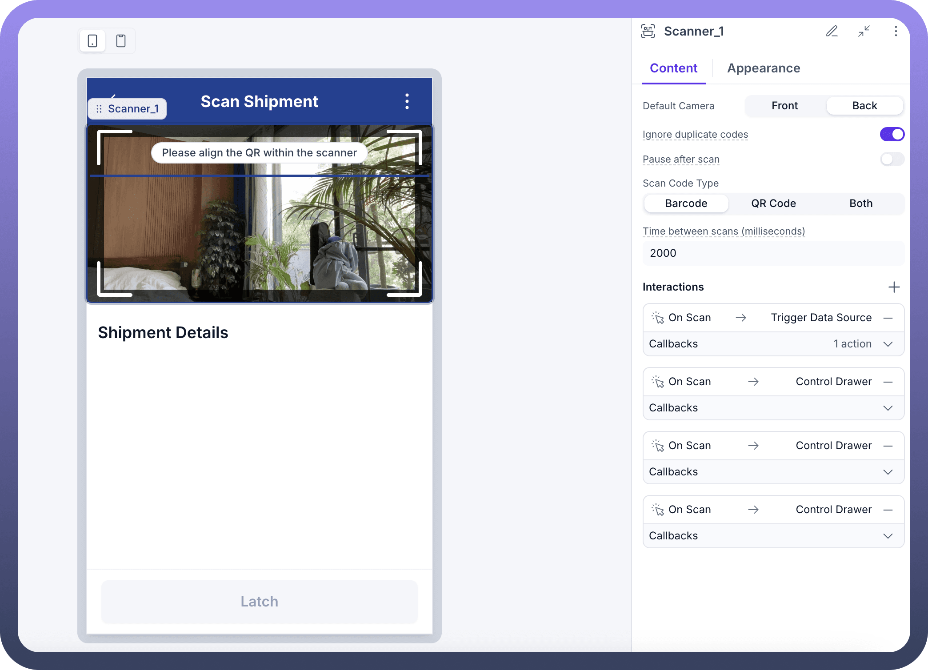This screenshot has height=670, width=928.
Task: Open Scan Shipment header three-dot menu
Action: click(407, 101)
